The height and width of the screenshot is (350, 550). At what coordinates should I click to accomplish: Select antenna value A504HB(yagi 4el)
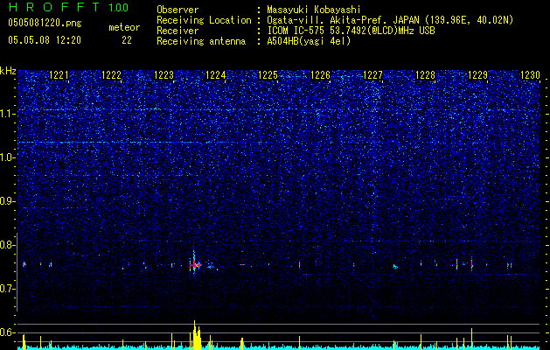[309, 41]
